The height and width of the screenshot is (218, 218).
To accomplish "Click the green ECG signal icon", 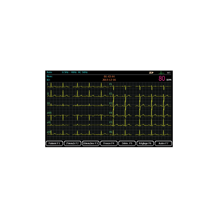I will point(161,72).
